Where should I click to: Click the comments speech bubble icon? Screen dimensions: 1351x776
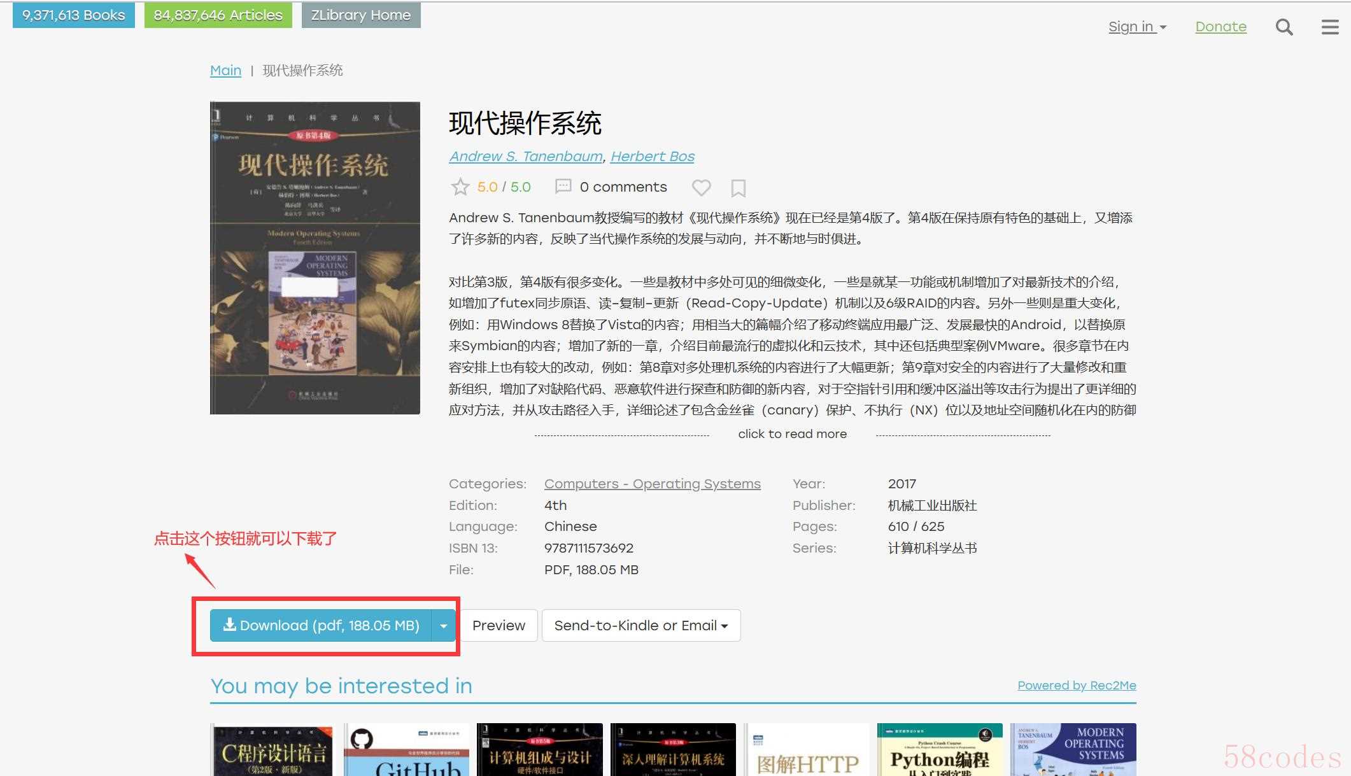[563, 187]
